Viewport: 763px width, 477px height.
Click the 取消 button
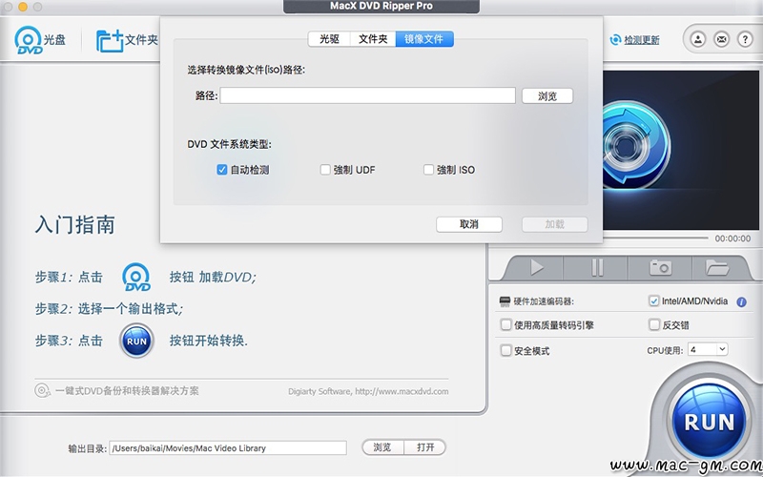469,224
